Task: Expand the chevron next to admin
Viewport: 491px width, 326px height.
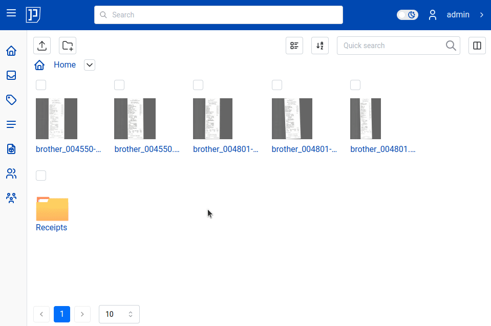Action: pyautogui.click(x=482, y=15)
